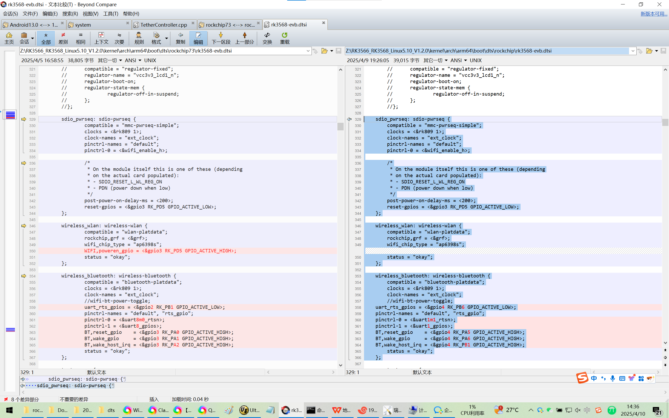Go to Previous Section (上一部分)
The width and height of the screenshot is (669, 418).
click(244, 38)
